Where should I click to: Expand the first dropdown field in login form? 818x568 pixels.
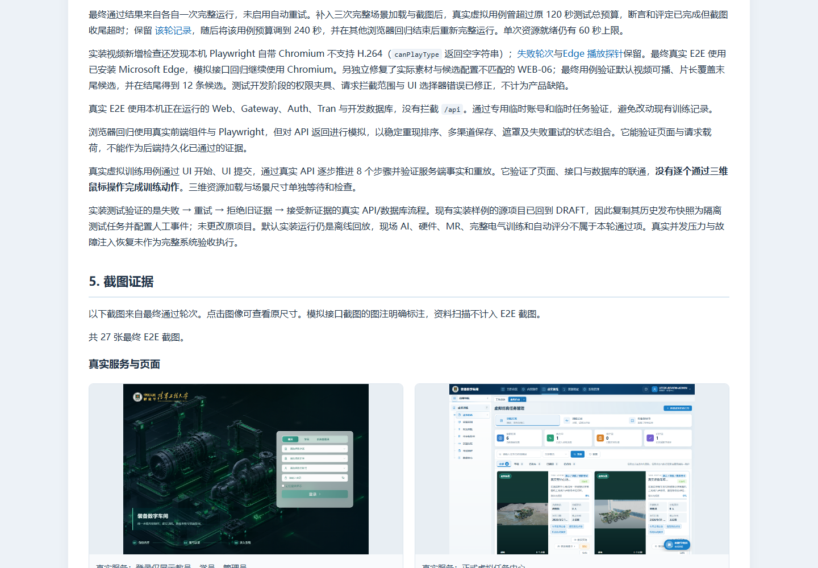315,449
